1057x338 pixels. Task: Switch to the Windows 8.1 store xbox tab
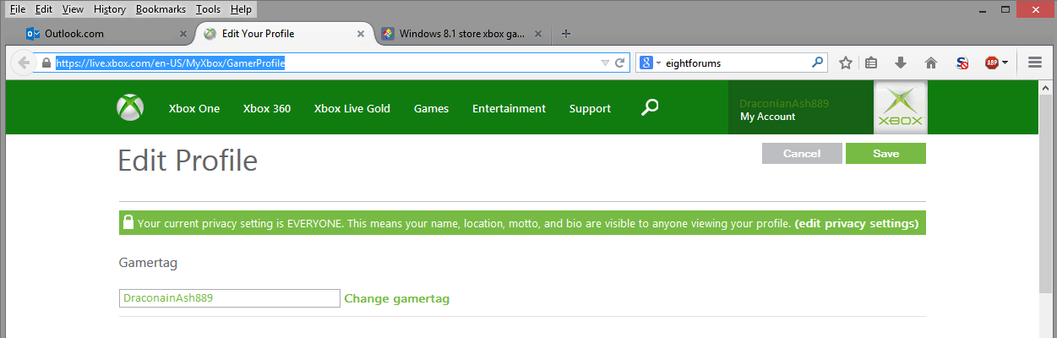460,34
